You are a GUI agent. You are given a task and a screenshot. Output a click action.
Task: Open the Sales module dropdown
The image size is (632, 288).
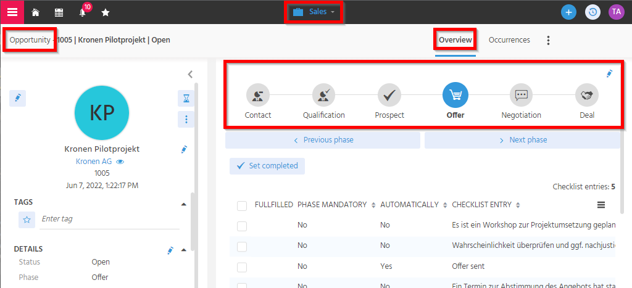314,12
